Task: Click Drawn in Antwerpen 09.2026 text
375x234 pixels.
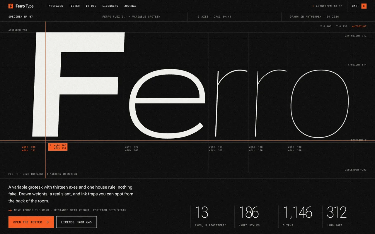Action: (314, 17)
